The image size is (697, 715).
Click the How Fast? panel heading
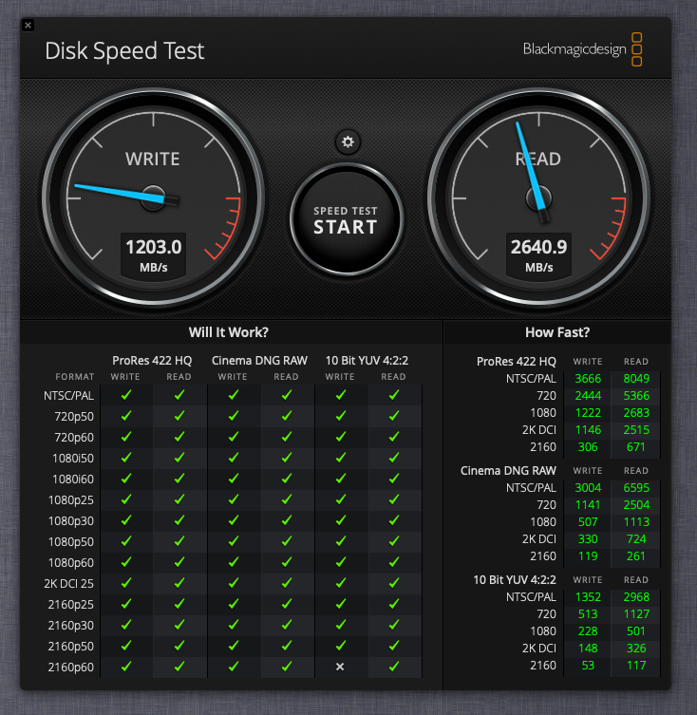pyautogui.click(x=557, y=332)
